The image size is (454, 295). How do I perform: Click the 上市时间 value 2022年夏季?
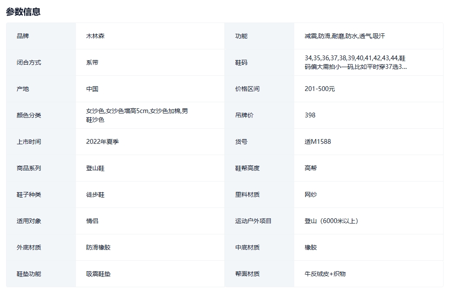tap(102, 142)
